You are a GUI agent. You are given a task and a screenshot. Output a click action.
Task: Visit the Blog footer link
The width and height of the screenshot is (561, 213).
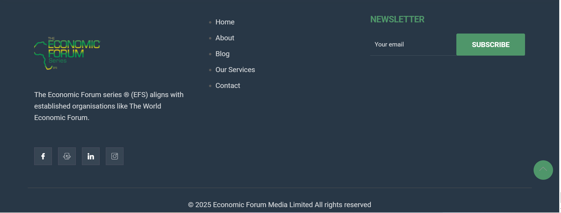click(x=222, y=54)
